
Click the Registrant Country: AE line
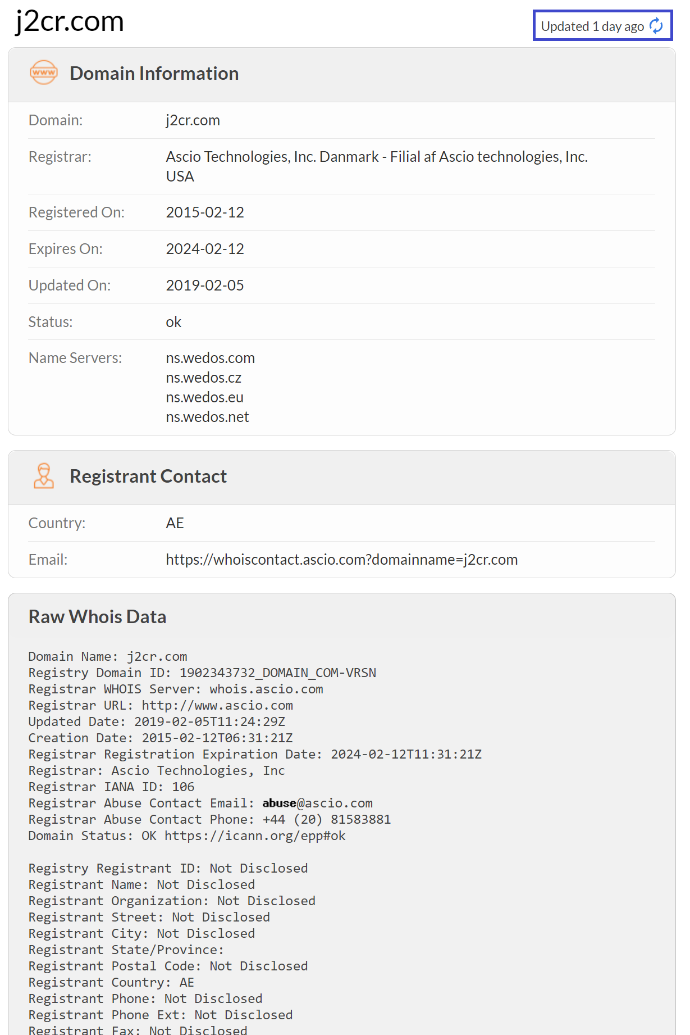[x=111, y=982]
